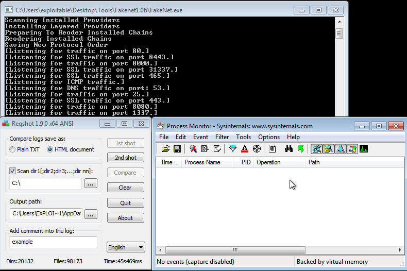This screenshot has width=407, height=271.
Task: Click the 'Dirs:20132' status text in Regshot
Action: click(x=20, y=261)
